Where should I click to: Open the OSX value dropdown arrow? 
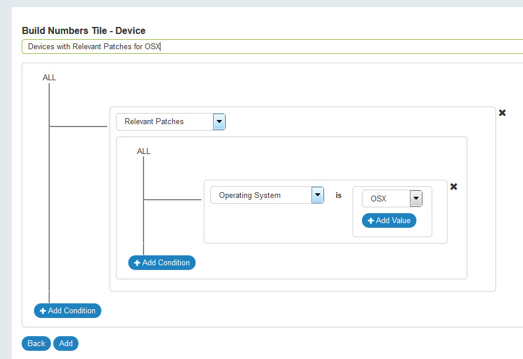(416, 199)
